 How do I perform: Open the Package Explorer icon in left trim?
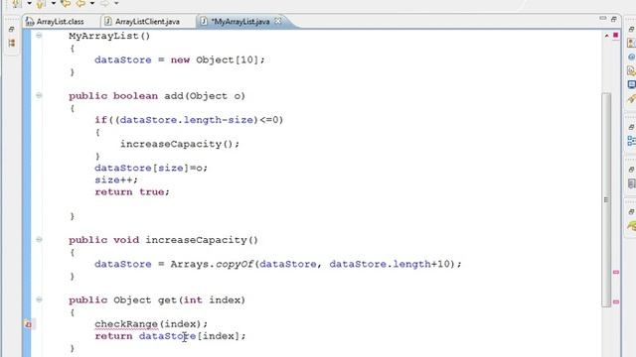click(x=11, y=43)
